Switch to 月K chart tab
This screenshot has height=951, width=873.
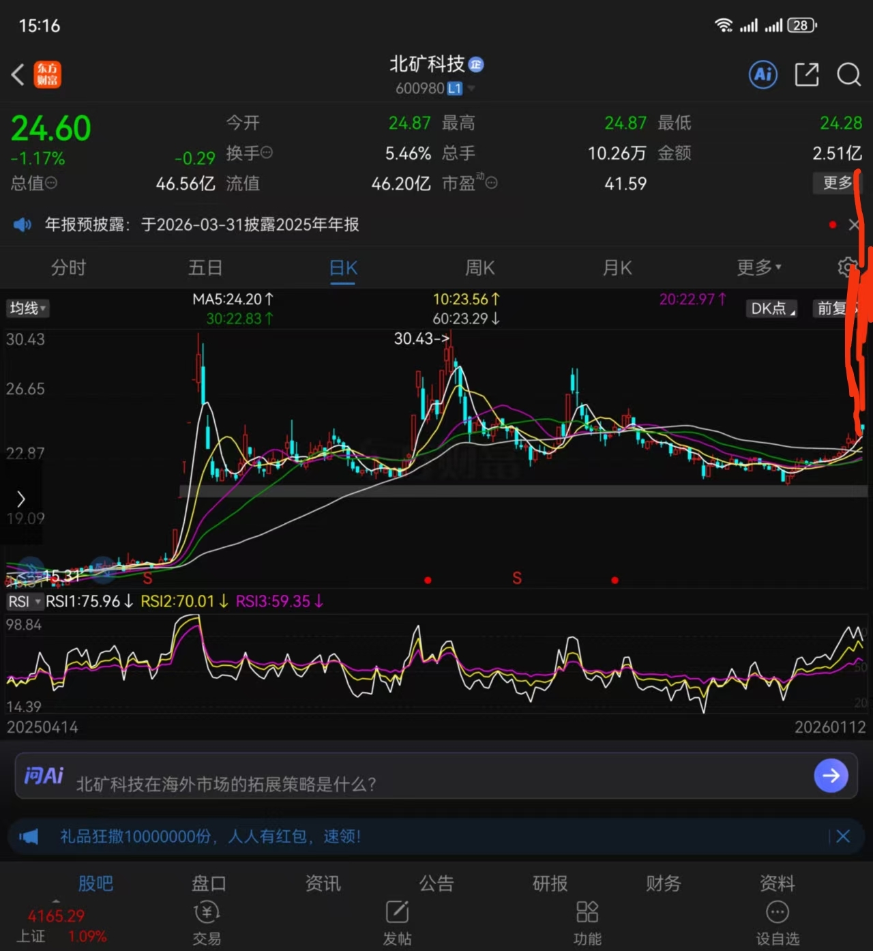tap(617, 267)
